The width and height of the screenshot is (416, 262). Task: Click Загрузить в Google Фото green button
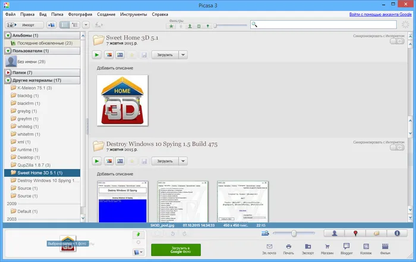point(176,250)
